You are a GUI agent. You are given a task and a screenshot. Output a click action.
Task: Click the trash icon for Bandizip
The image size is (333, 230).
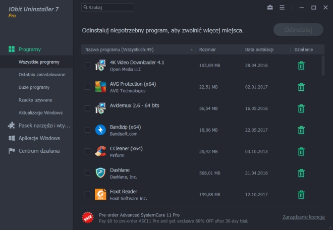(301, 130)
